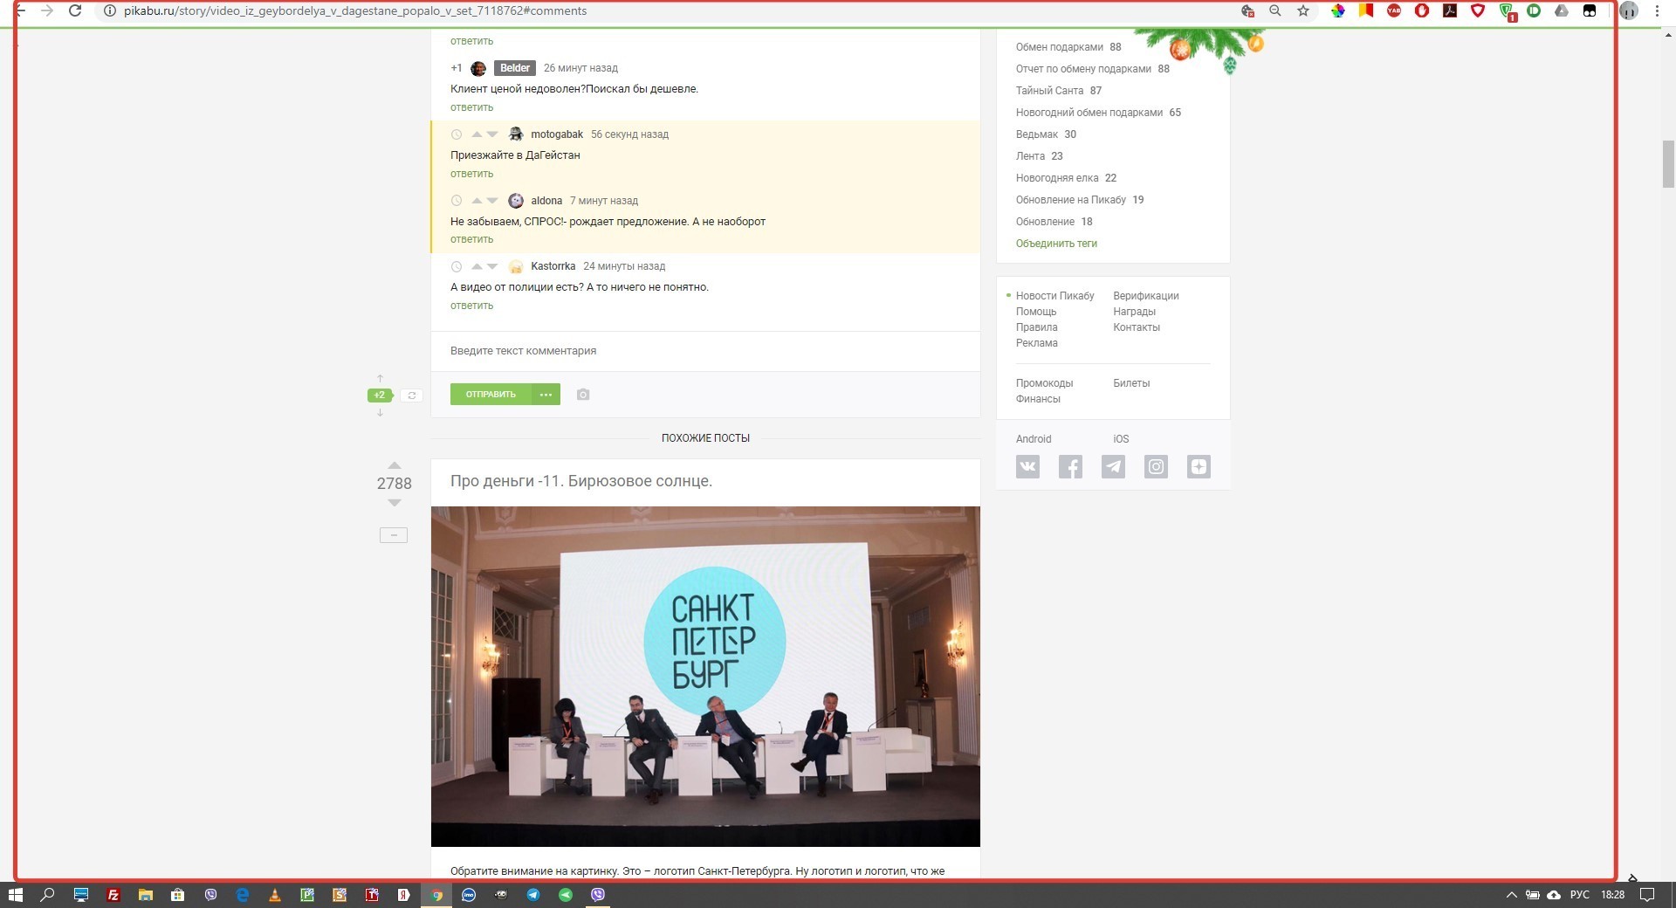The image size is (1676, 908).
Task: Open the Windows notification center
Action: point(1647,895)
